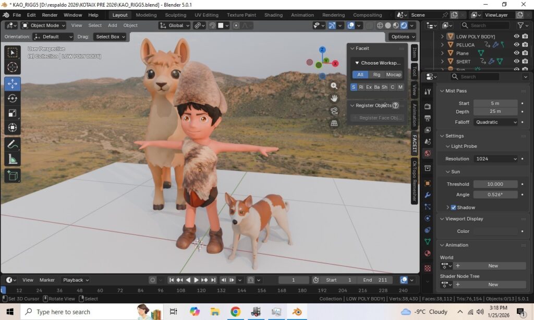This screenshot has height=320, width=534.
Task: Open the outliner filter funnel icon
Action: 520,26
